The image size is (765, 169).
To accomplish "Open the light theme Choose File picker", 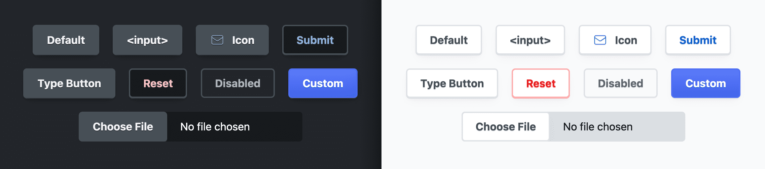I will (x=506, y=127).
